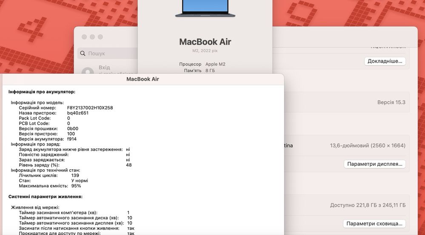Click the Стан value У нормі

[x=80, y=180]
